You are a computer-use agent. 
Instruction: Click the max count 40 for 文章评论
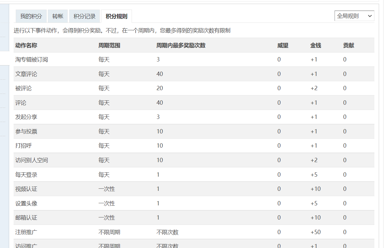pyautogui.click(x=160, y=74)
